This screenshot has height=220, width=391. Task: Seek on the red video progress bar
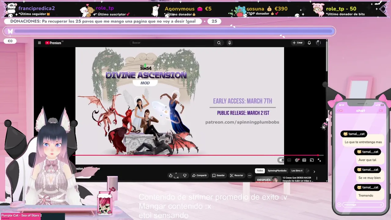click(x=199, y=155)
